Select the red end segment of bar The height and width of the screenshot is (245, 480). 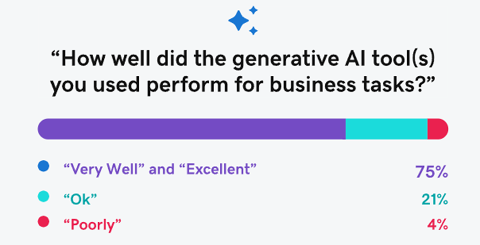pos(438,129)
